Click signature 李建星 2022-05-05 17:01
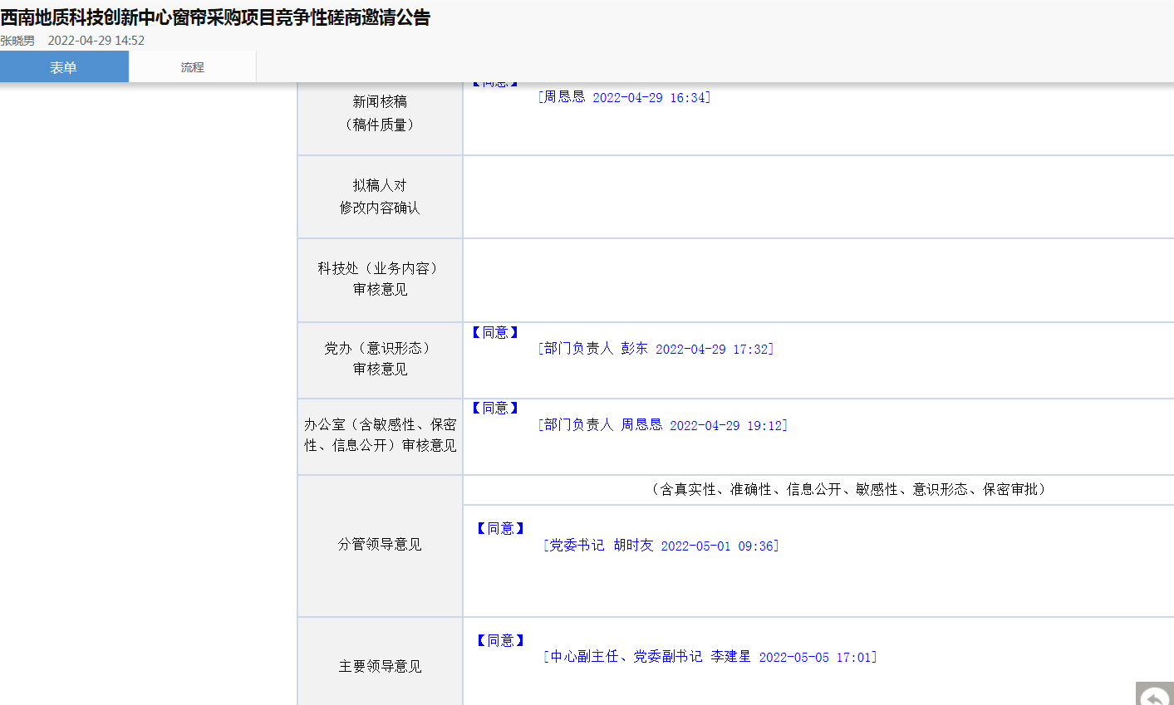The image size is (1174, 705). [710, 657]
